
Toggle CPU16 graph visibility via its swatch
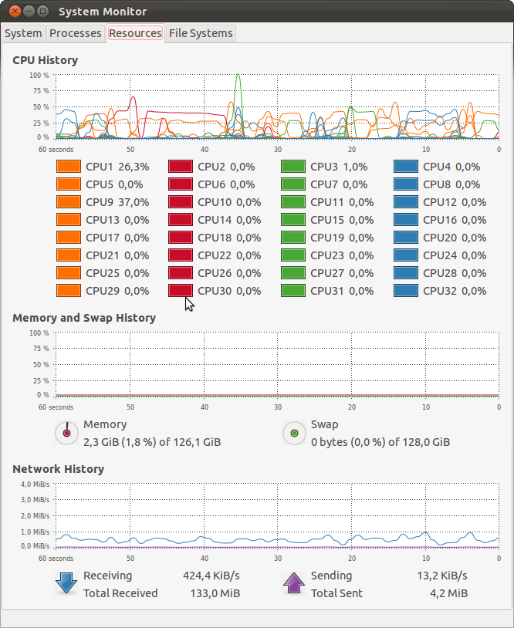pyautogui.click(x=404, y=220)
